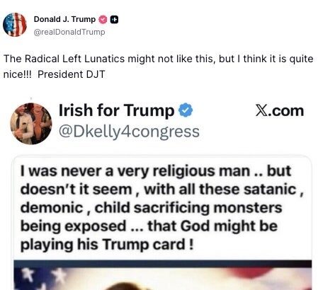Screen dimensions: 318x290
Task: Open the American flag image at the bottom
Action: [163, 275]
